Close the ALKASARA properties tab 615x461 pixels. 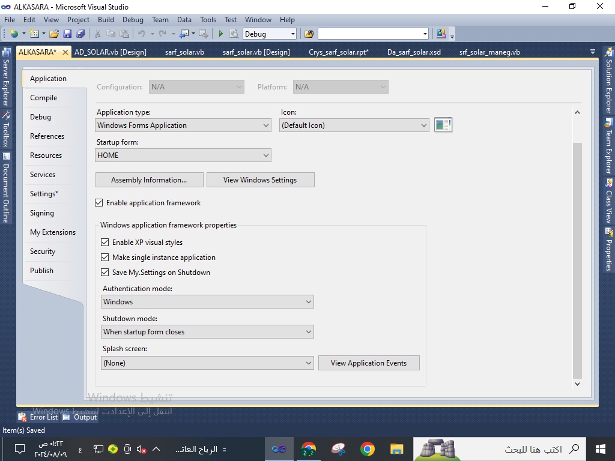[65, 52]
